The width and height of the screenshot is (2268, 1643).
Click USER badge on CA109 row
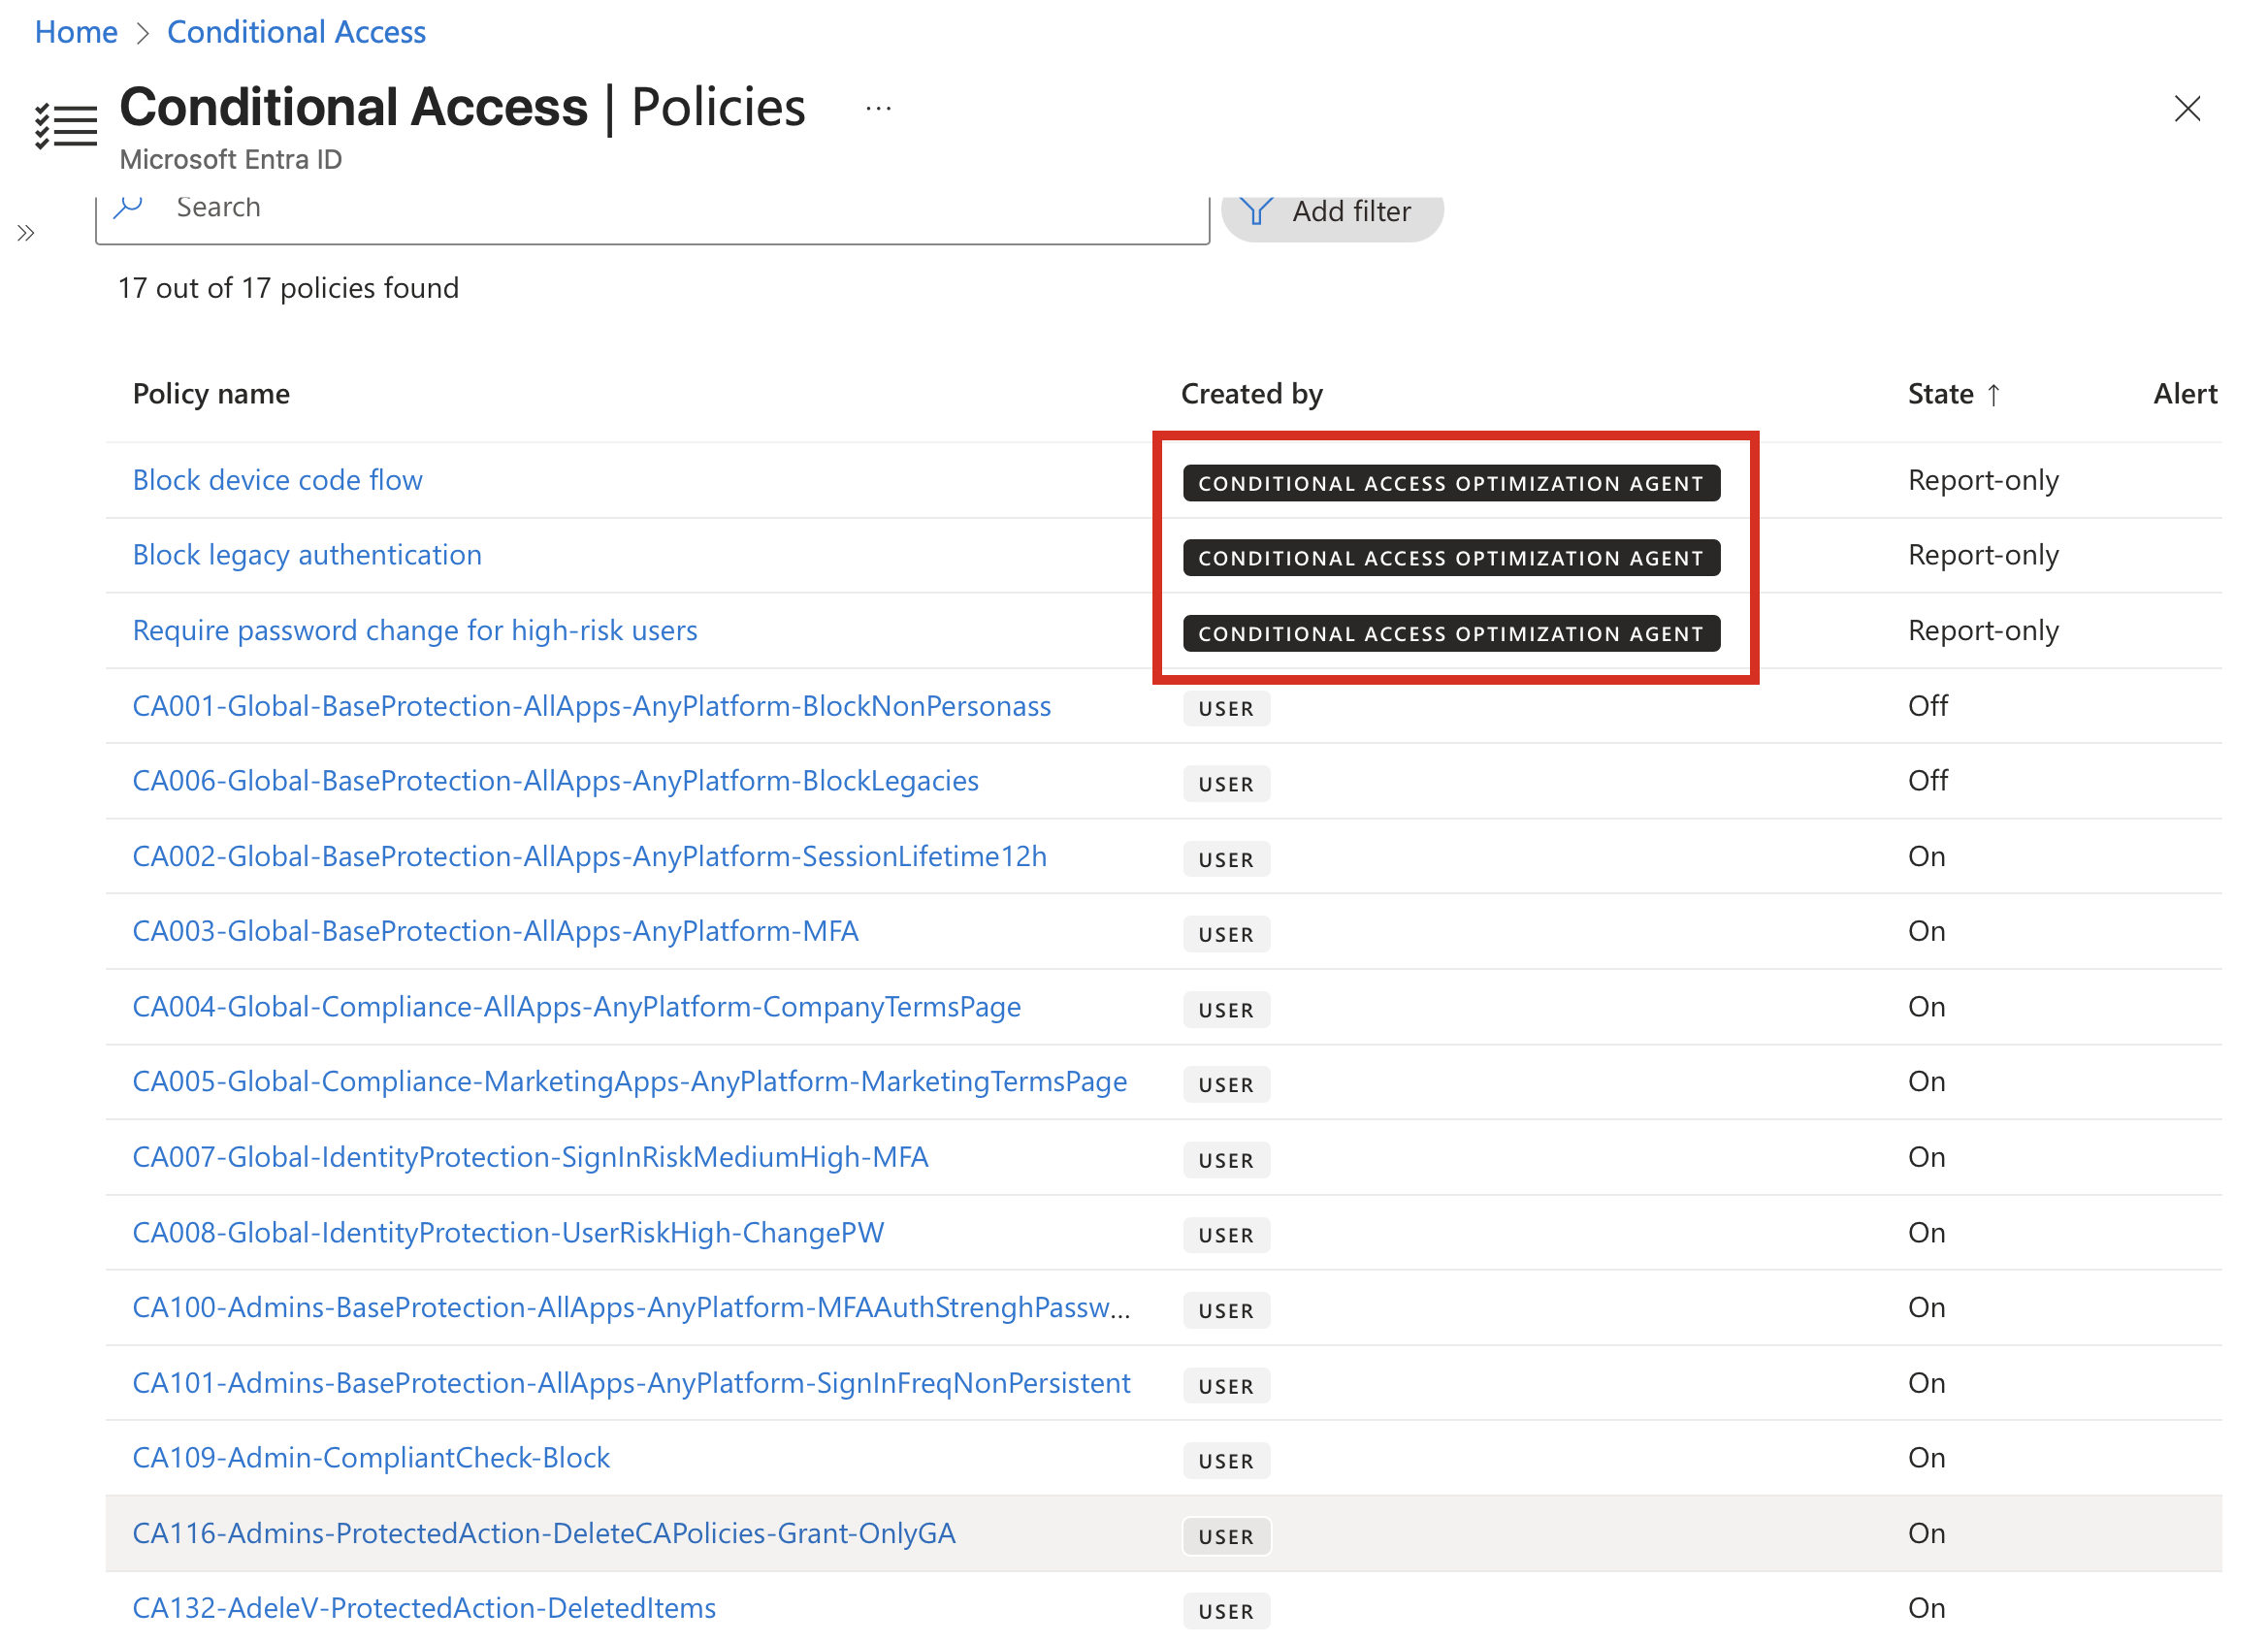1226,1461
